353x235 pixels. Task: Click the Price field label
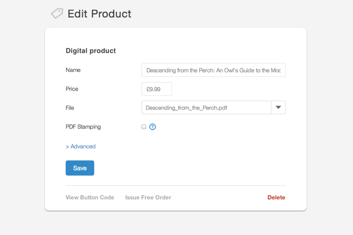pyautogui.click(x=72, y=89)
